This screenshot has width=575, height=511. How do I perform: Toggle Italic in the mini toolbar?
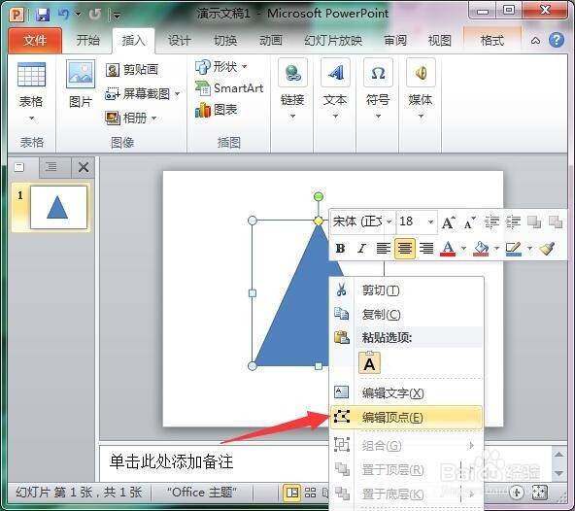click(x=361, y=249)
